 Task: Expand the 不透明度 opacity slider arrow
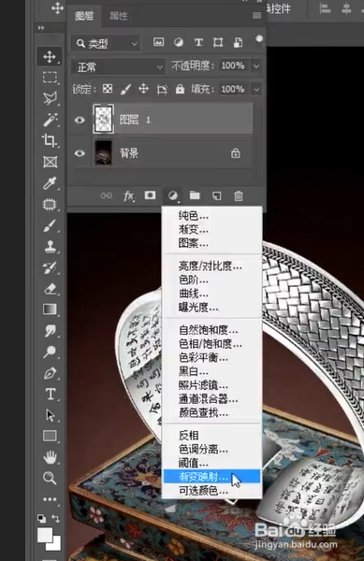(256, 65)
